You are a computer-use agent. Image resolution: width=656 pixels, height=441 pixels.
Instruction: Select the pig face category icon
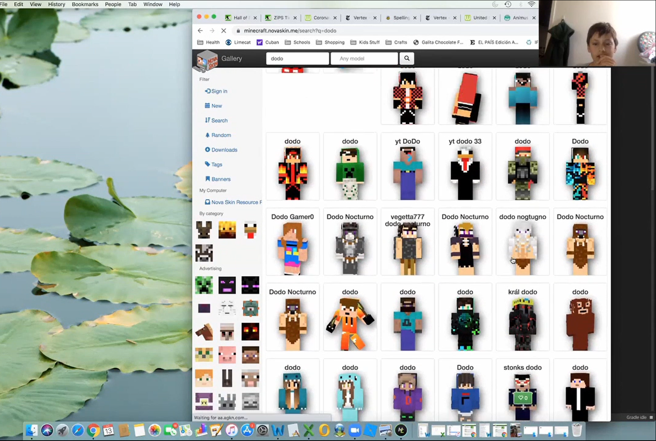(x=227, y=355)
